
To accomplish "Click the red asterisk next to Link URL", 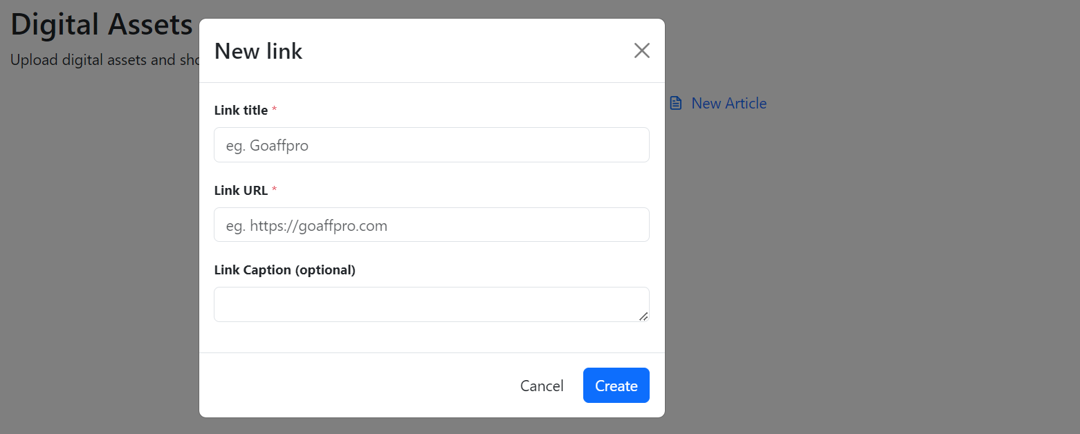I will (274, 190).
